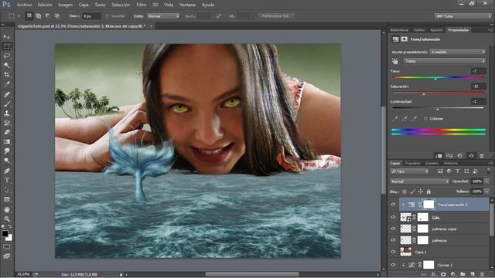Viewport: 495px width, 278px height.
Task: Open the Imagen menu
Action: pos(65,5)
